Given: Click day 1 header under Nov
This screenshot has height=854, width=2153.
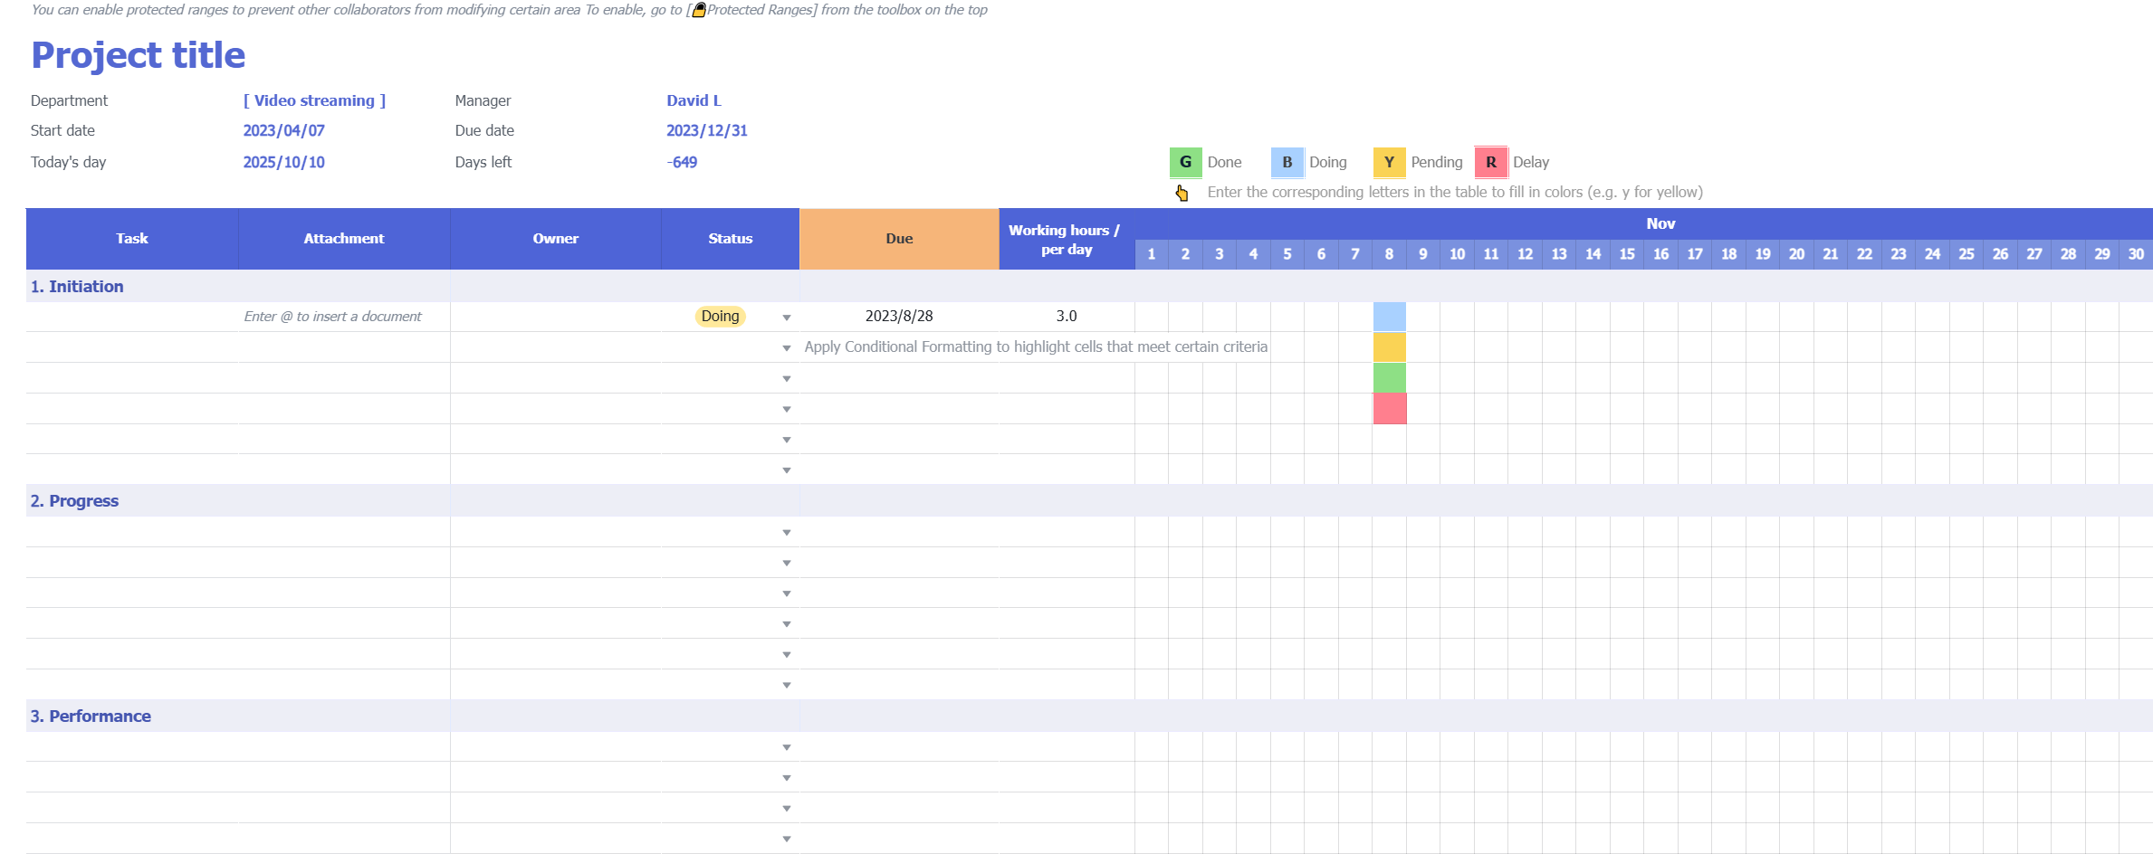Looking at the screenshot, I should [1152, 254].
